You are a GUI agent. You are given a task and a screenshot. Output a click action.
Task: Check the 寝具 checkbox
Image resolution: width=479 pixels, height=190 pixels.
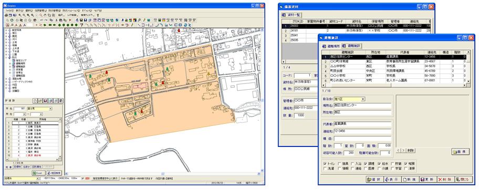pyautogui.click(x=339, y=163)
